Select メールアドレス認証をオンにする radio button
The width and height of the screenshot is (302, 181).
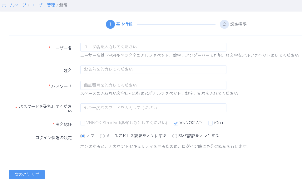tap(102, 136)
